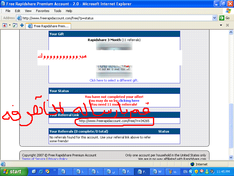This screenshot has height=176, width=234.
Task: Click the green Go arrow button
Action: 222,18
